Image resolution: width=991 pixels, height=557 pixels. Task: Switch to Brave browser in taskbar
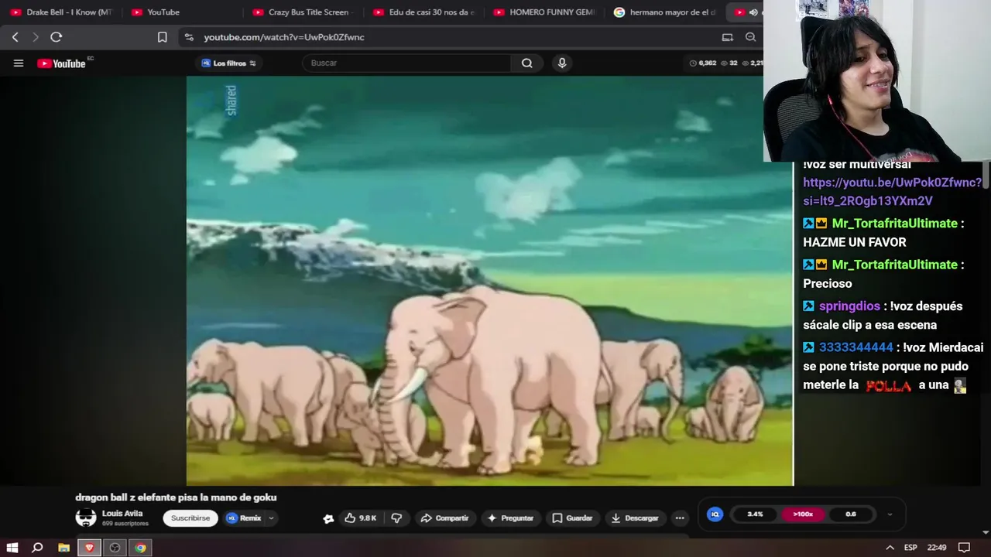click(89, 548)
